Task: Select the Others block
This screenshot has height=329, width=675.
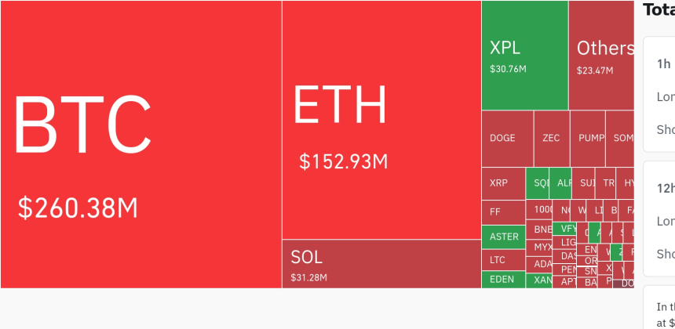Action: click(601, 55)
